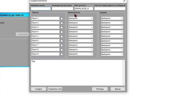Viewport: 175px width, 98px height.
Task: Open the Оружие dropdown in row 5
Action: click(112, 36)
